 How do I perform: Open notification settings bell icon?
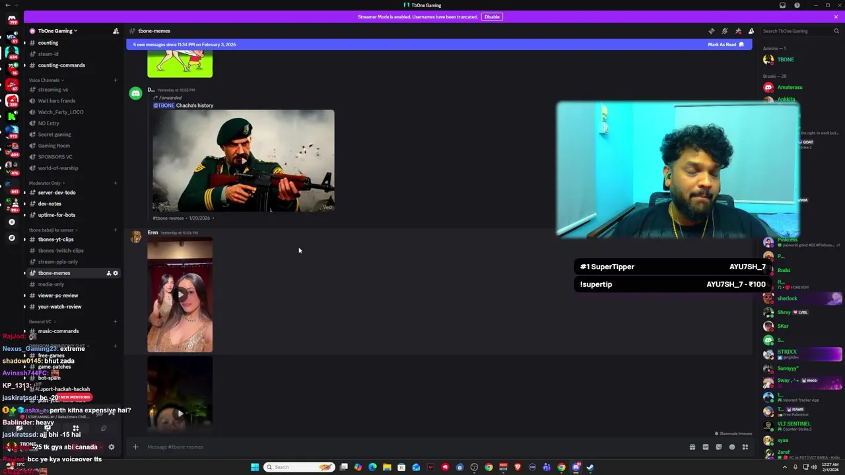724,31
